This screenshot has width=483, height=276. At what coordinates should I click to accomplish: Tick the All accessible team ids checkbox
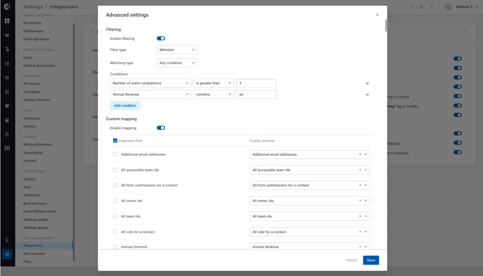[115, 170]
